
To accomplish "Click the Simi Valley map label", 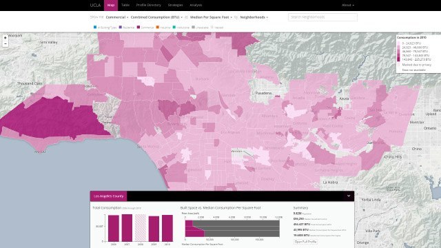I will click(49, 42).
